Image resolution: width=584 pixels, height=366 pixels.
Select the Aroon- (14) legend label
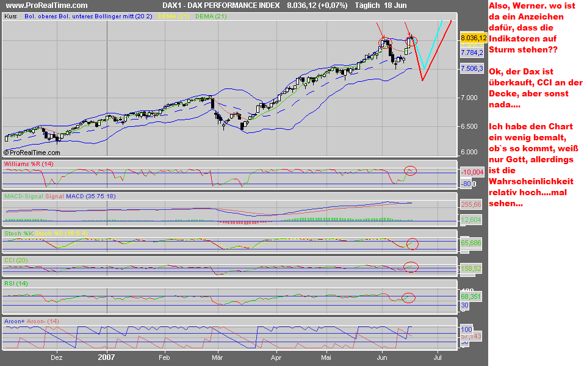click(43, 321)
